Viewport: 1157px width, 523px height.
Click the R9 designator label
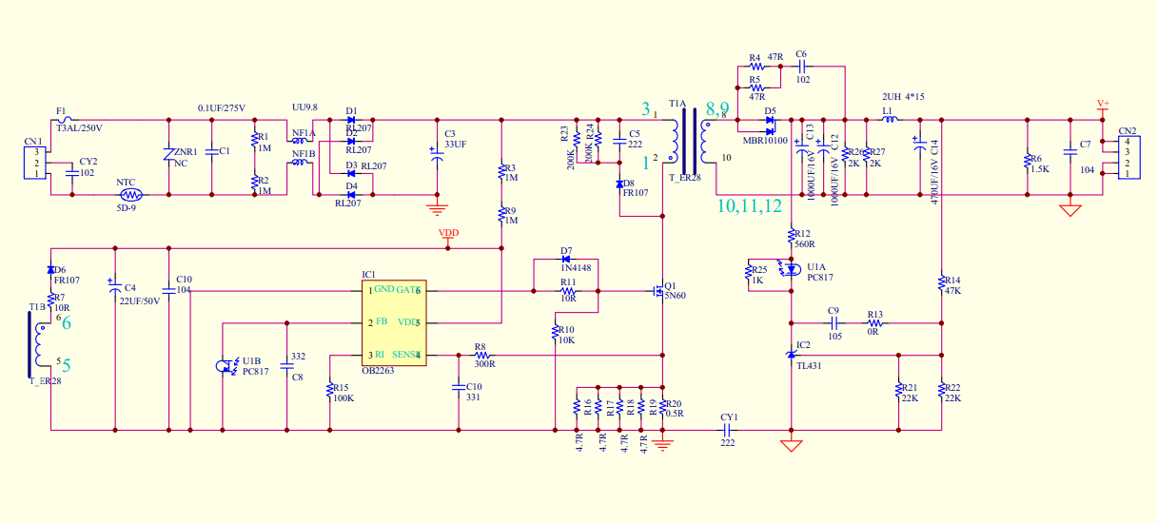coord(510,210)
